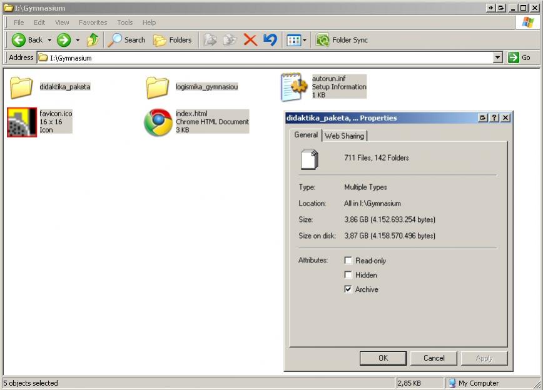The height and width of the screenshot is (390, 543).
Task: Click the green Go button
Action: pyautogui.click(x=519, y=57)
